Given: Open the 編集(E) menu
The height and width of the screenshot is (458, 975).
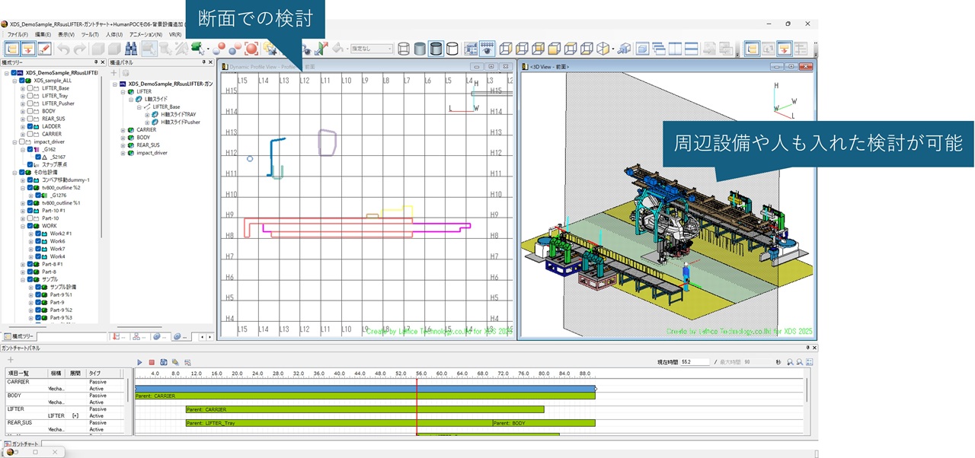Looking at the screenshot, I should [x=43, y=34].
